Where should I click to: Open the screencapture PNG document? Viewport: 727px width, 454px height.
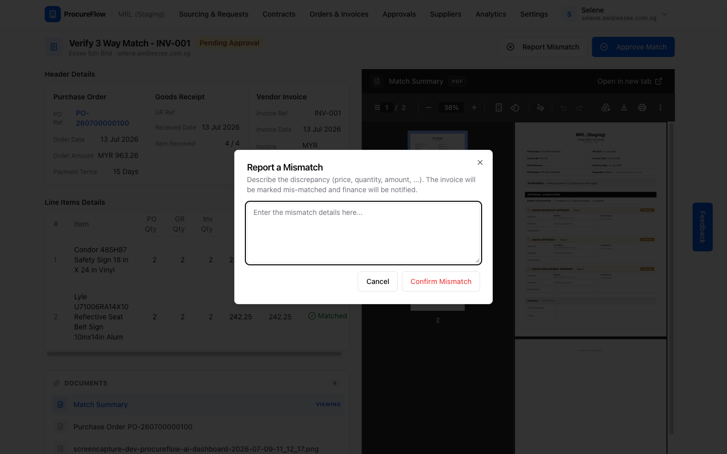coord(196,449)
